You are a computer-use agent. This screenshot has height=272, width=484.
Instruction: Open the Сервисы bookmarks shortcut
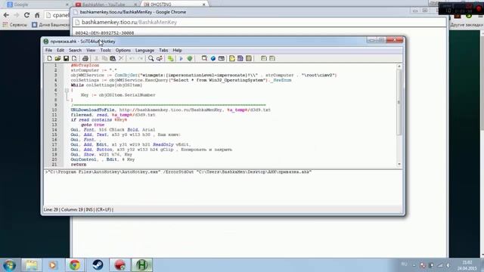point(15,25)
